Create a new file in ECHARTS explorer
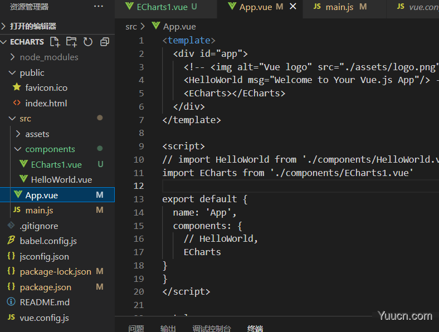 point(55,42)
